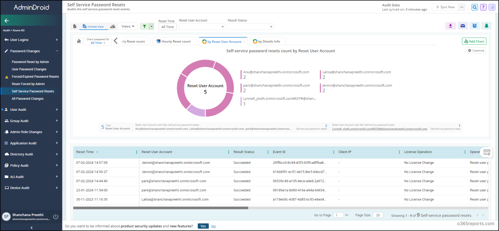This screenshot has width=499, height=231.
Task: Click the Sync Now button
Action: pos(445,7)
